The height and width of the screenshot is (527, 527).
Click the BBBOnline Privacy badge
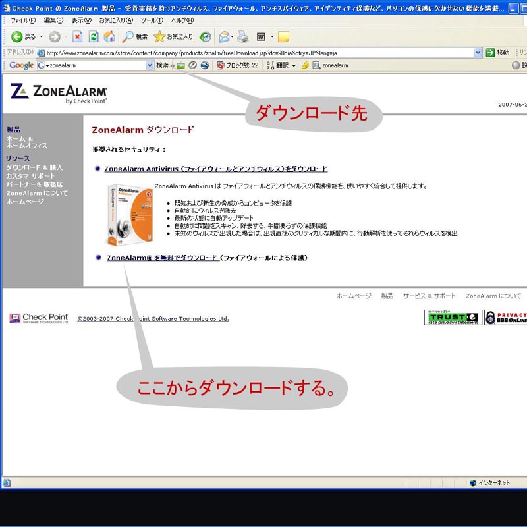[x=505, y=318]
